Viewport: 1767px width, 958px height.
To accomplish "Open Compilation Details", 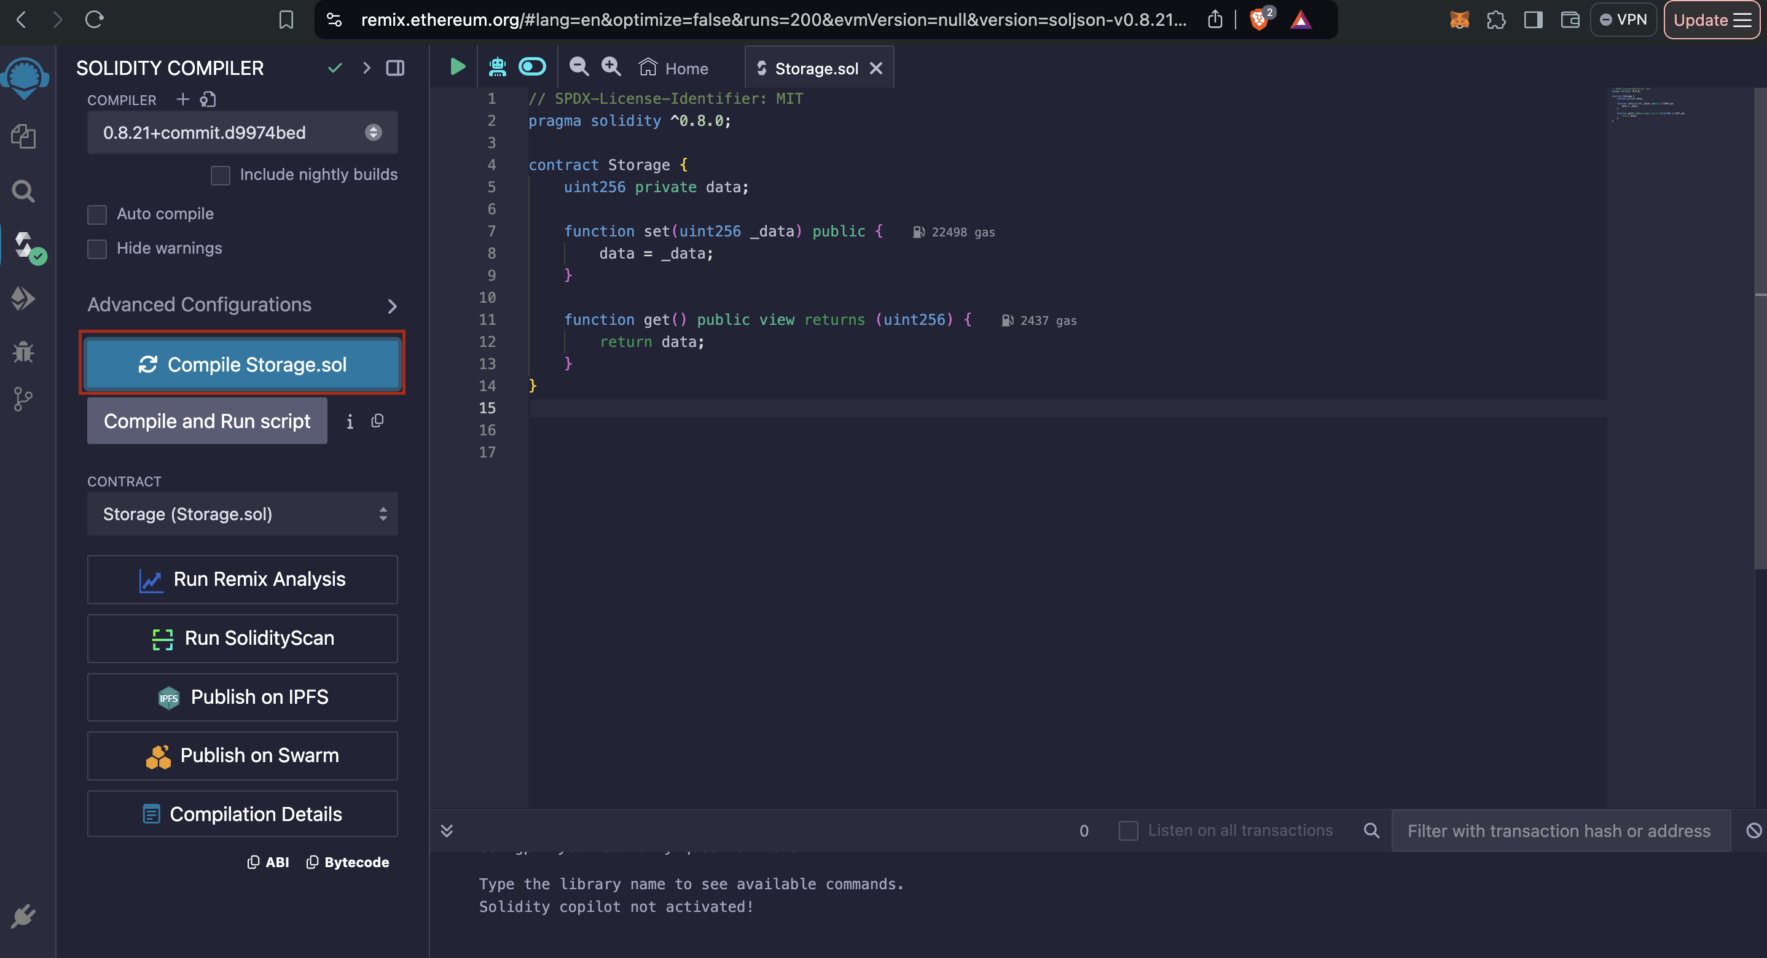I will pyautogui.click(x=242, y=814).
